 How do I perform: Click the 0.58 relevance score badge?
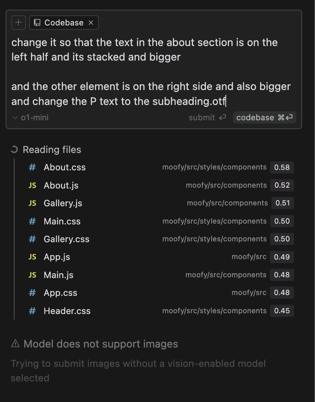[x=282, y=167]
